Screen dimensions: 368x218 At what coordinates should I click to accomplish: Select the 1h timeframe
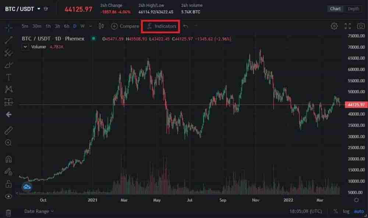click(x=48, y=26)
